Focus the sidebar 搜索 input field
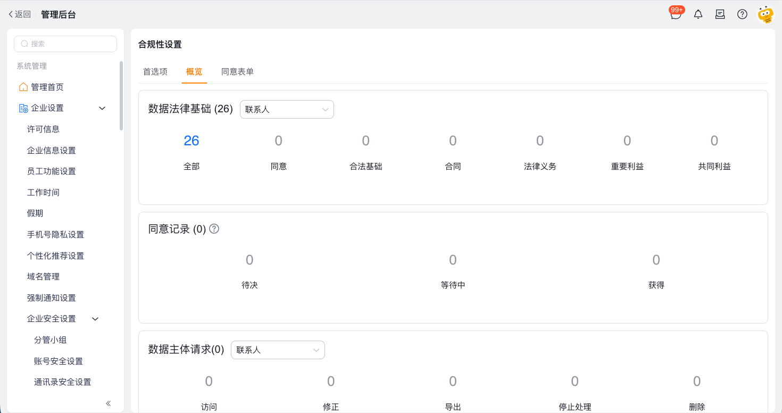Image resolution: width=782 pixels, height=413 pixels. pyautogui.click(x=65, y=44)
